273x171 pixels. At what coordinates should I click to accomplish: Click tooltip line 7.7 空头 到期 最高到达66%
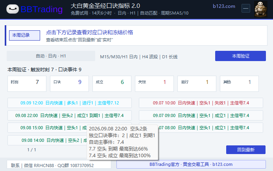[118, 149]
